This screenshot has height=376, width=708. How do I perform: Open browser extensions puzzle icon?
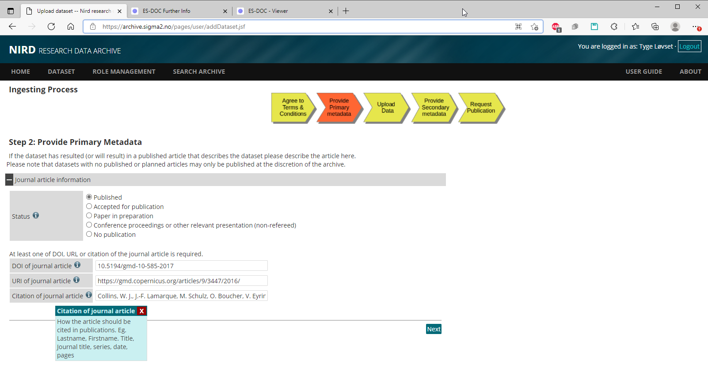click(x=614, y=27)
